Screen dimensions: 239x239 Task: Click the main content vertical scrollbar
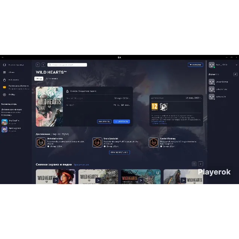pyautogui.click(x=206, y=77)
